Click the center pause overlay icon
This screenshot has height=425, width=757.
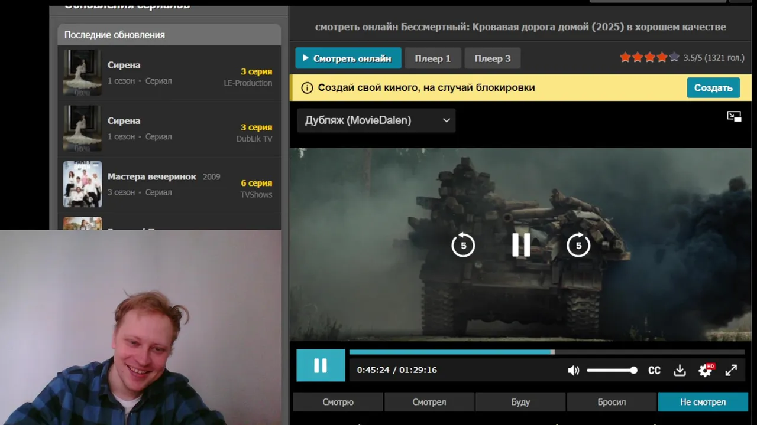point(521,244)
